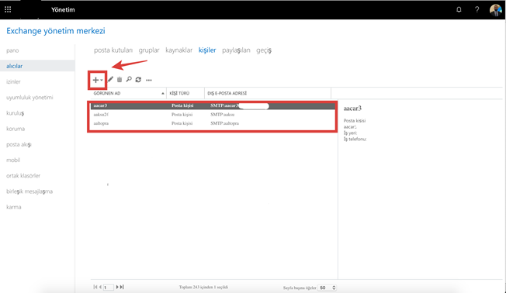The height and width of the screenshot is (293, 506).
Task: Switch to the kişiler tab
Action: click(207, 50)
